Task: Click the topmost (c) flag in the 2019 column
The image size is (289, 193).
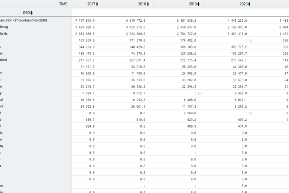Action: point(199,93)
